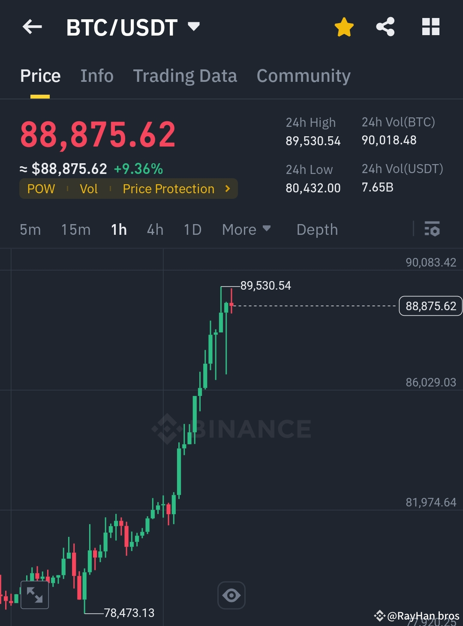Add BTC/USDT to favorites via star icon
The width and height of the screenshot is (463, 626).
click(343, 27)
